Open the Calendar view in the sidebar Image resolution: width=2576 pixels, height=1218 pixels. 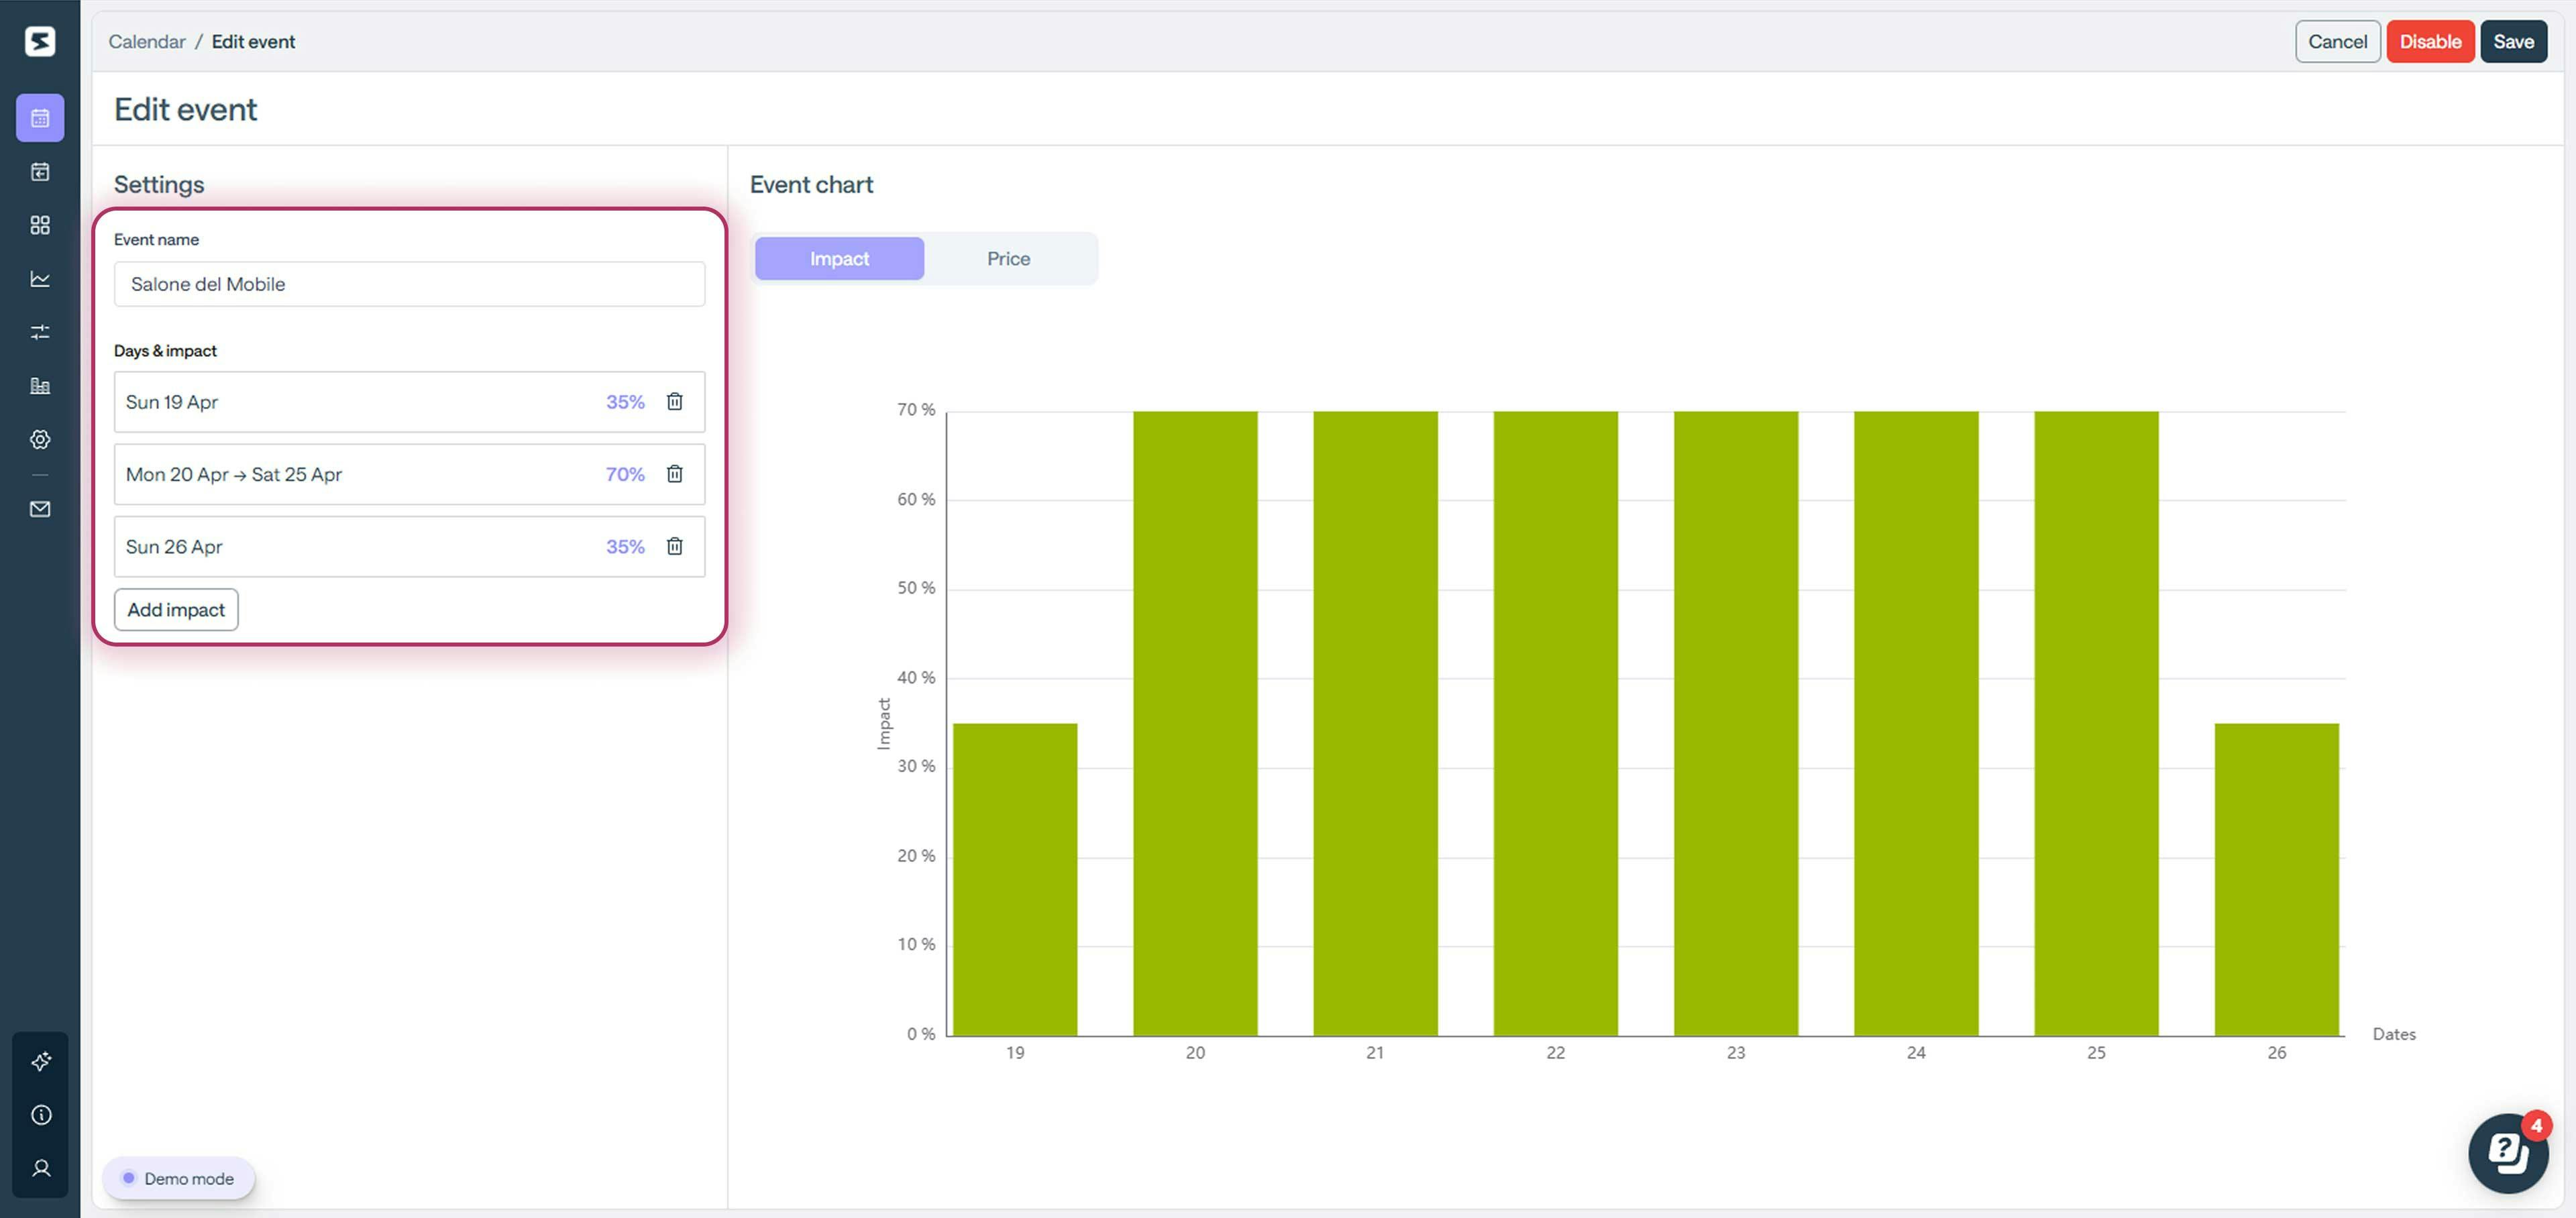(40, 117)
